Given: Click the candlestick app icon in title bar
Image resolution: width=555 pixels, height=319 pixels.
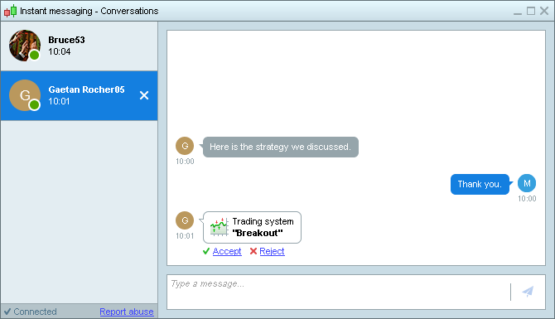Looking at the screenshot, I should [10, 11].
